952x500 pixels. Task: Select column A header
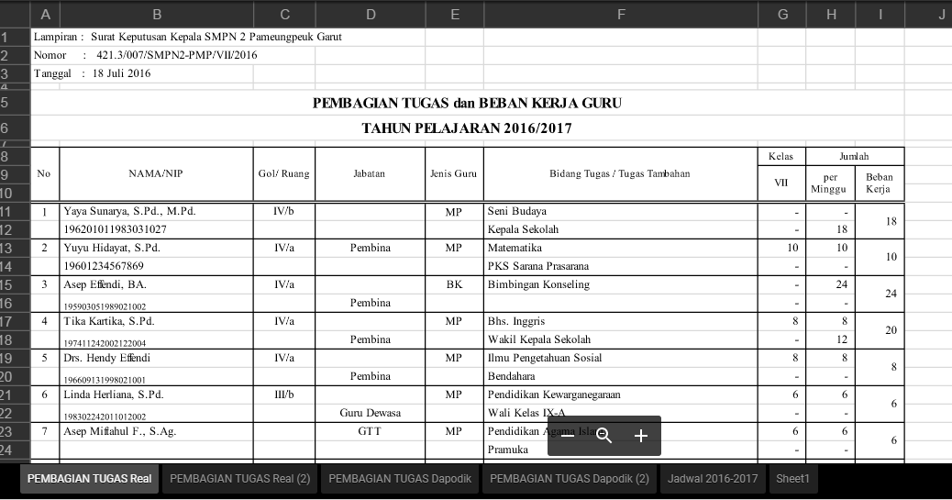click(x=45, y=15)
